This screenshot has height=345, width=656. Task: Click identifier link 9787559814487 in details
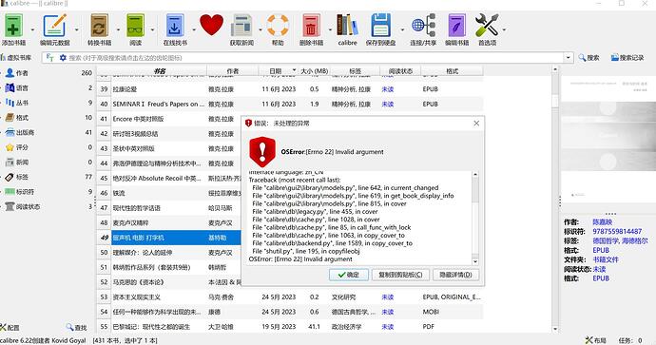click(x=617, y=231)
